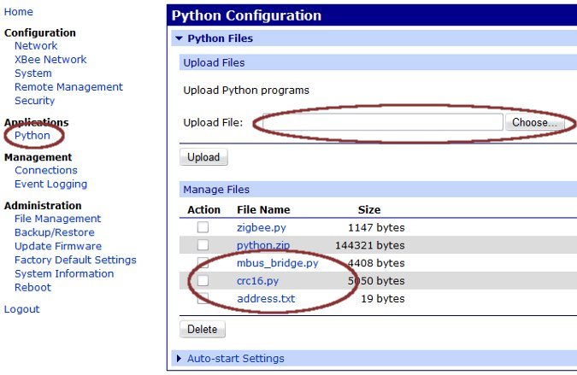
Task: Select the python.zip checkbox
Action: point(203,245)
